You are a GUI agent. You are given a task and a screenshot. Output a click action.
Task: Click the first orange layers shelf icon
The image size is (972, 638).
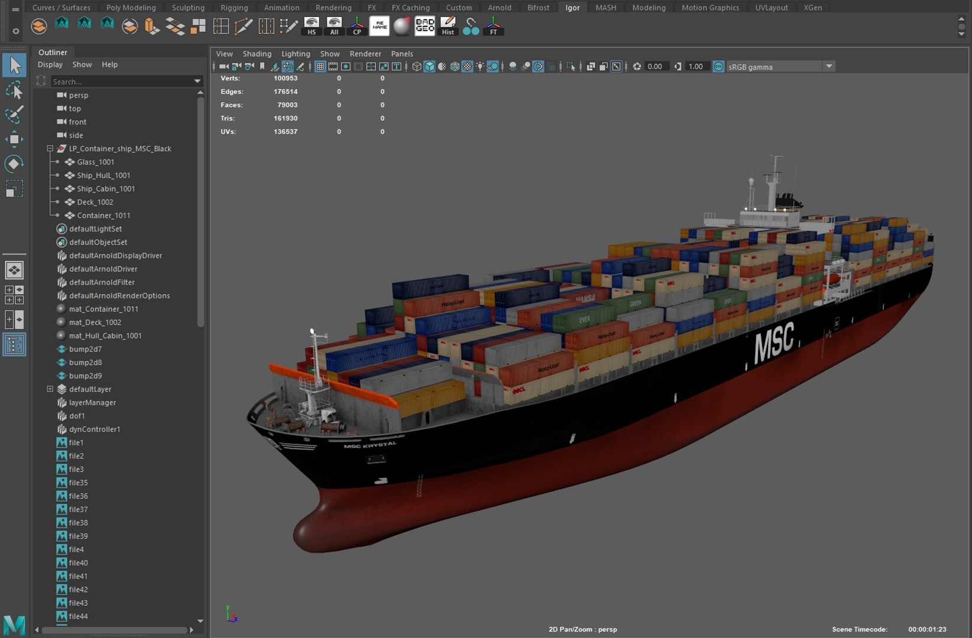click(x=39, y=26)
